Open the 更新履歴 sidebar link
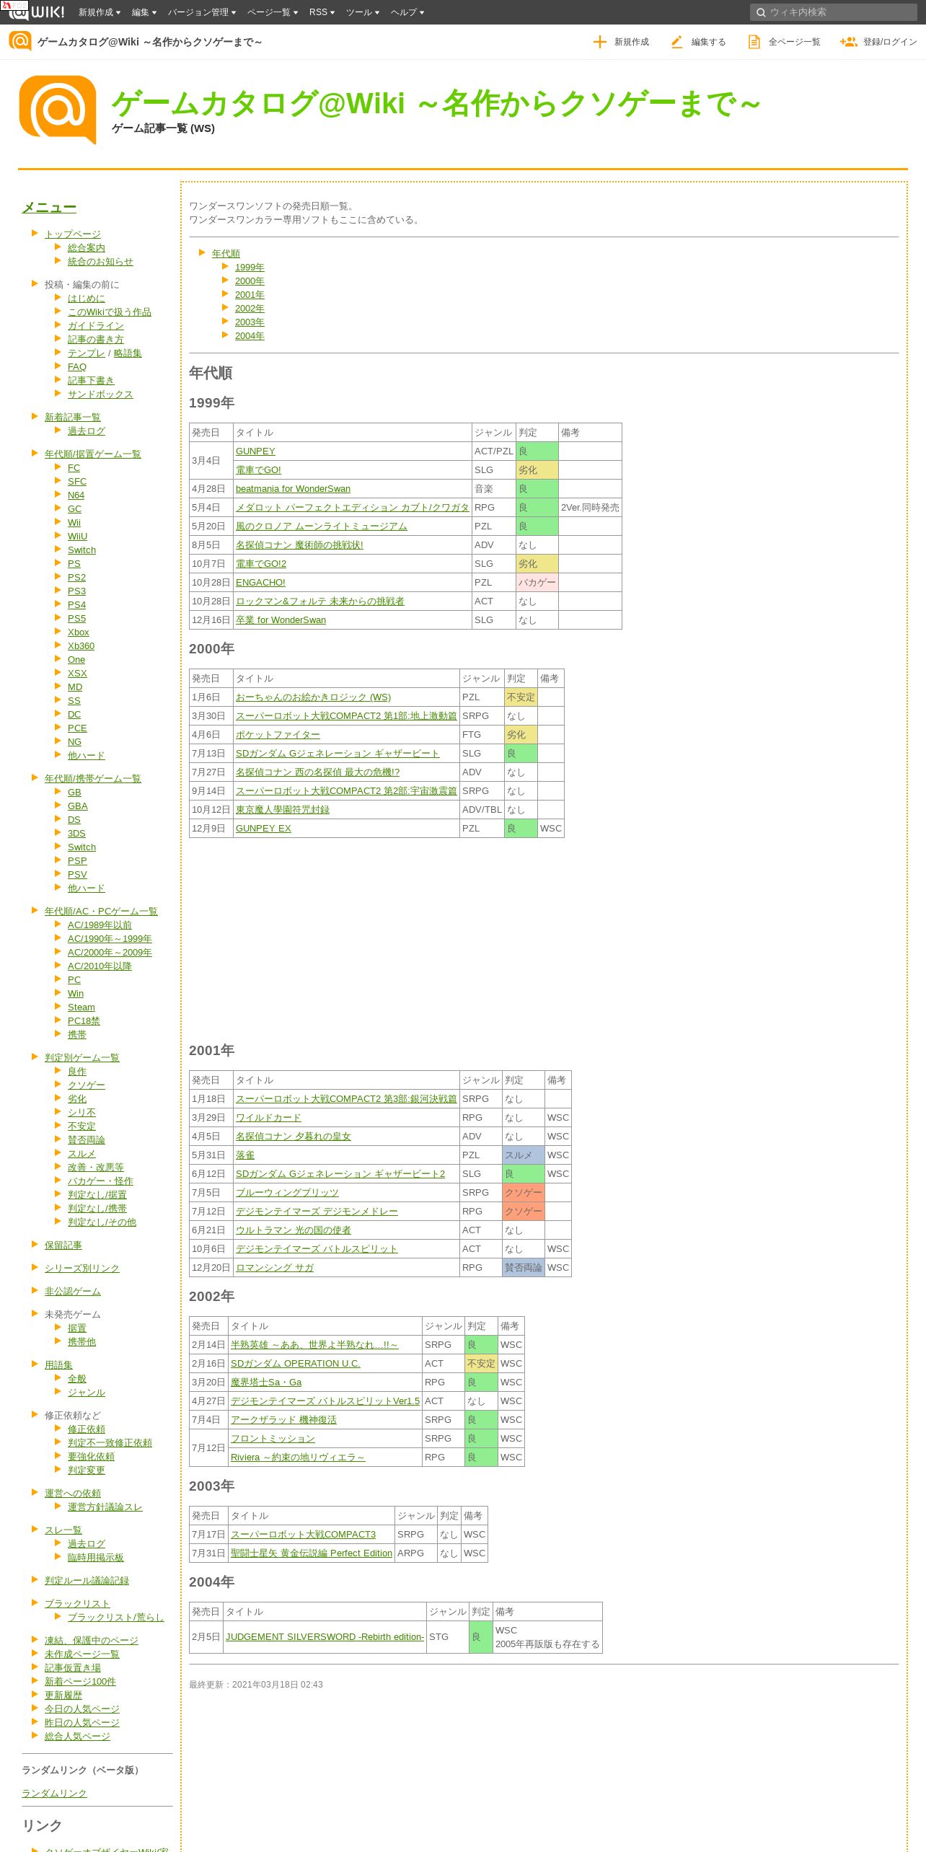926x1852 pixels. [63, 1696]
